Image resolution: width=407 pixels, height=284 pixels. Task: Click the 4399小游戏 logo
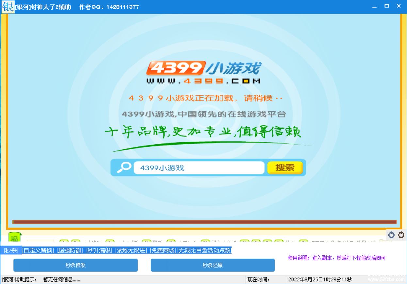[203, 68]
